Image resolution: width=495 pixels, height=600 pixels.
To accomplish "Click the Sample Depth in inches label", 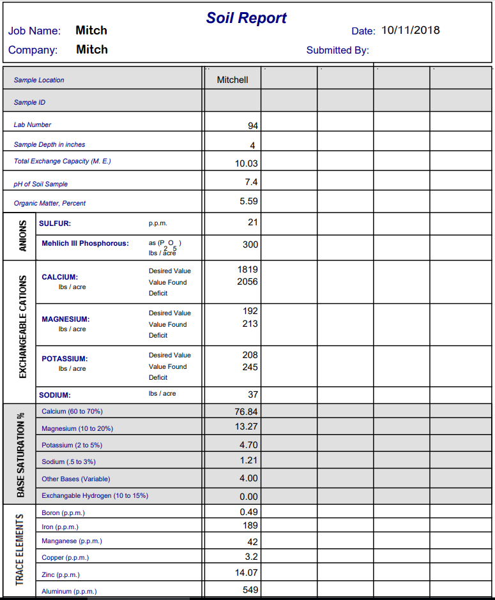I will pos(49,144).
